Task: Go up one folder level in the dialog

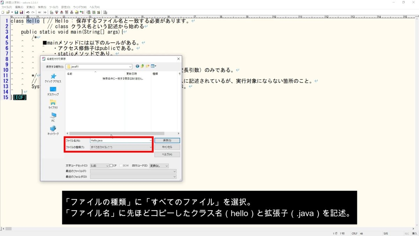Action: click(142, 66)
